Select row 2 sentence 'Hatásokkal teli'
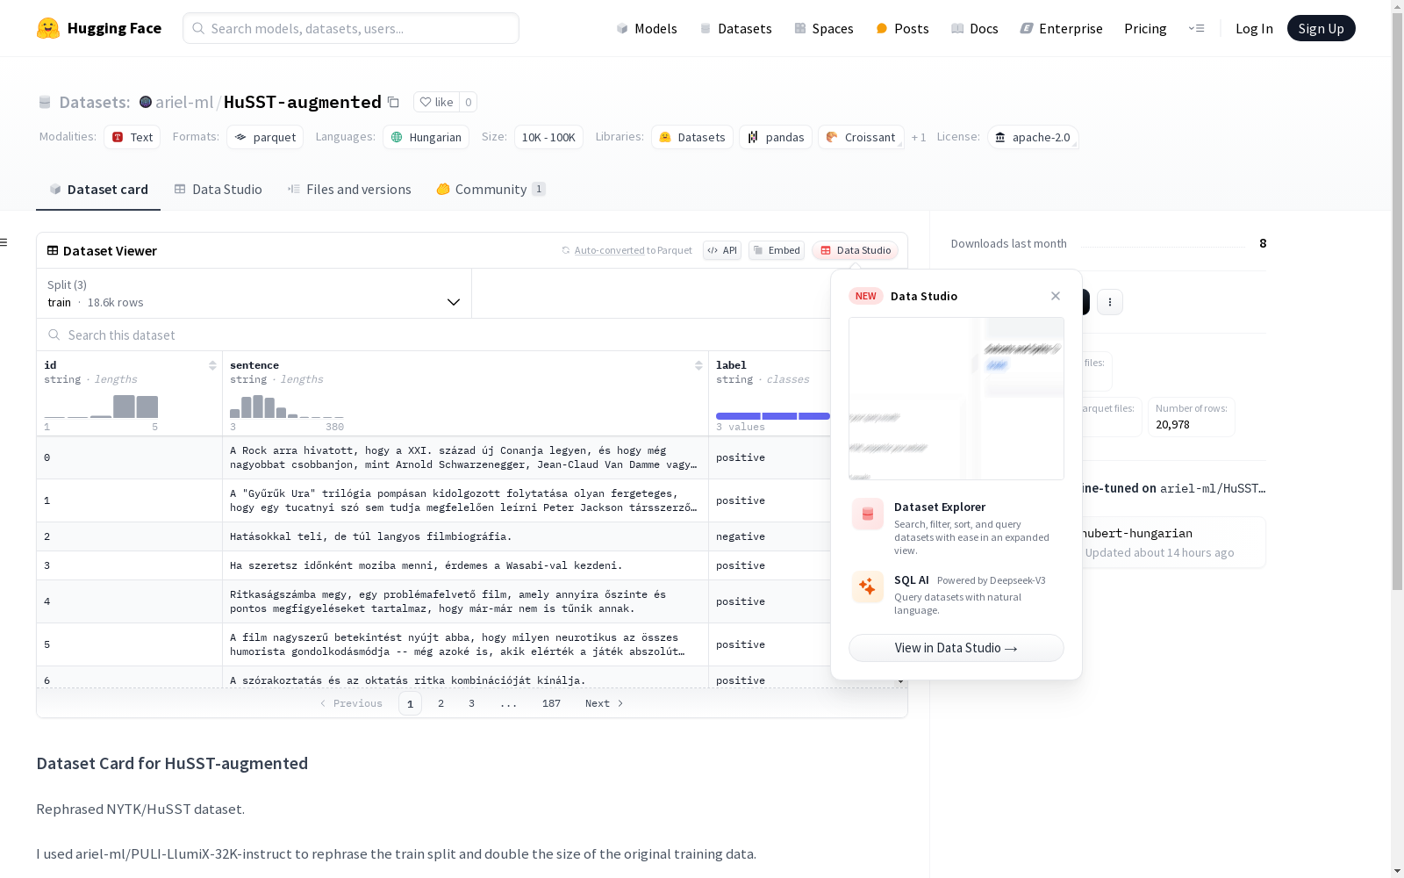 pyautogui.click(x=370, y=536)
